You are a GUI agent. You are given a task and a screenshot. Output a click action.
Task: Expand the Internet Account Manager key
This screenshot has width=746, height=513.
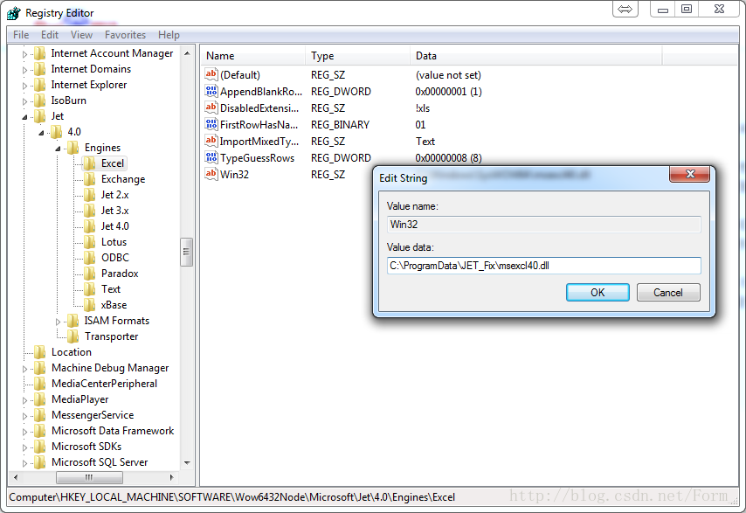click(24, 54)
